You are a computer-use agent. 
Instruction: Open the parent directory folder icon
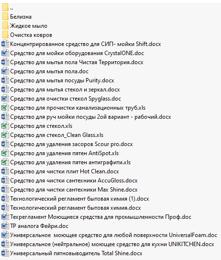pos(5,8)
